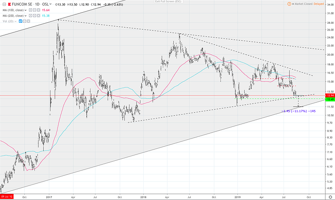
Task: Click the close price C12.94 value
Action: [96, 4]
